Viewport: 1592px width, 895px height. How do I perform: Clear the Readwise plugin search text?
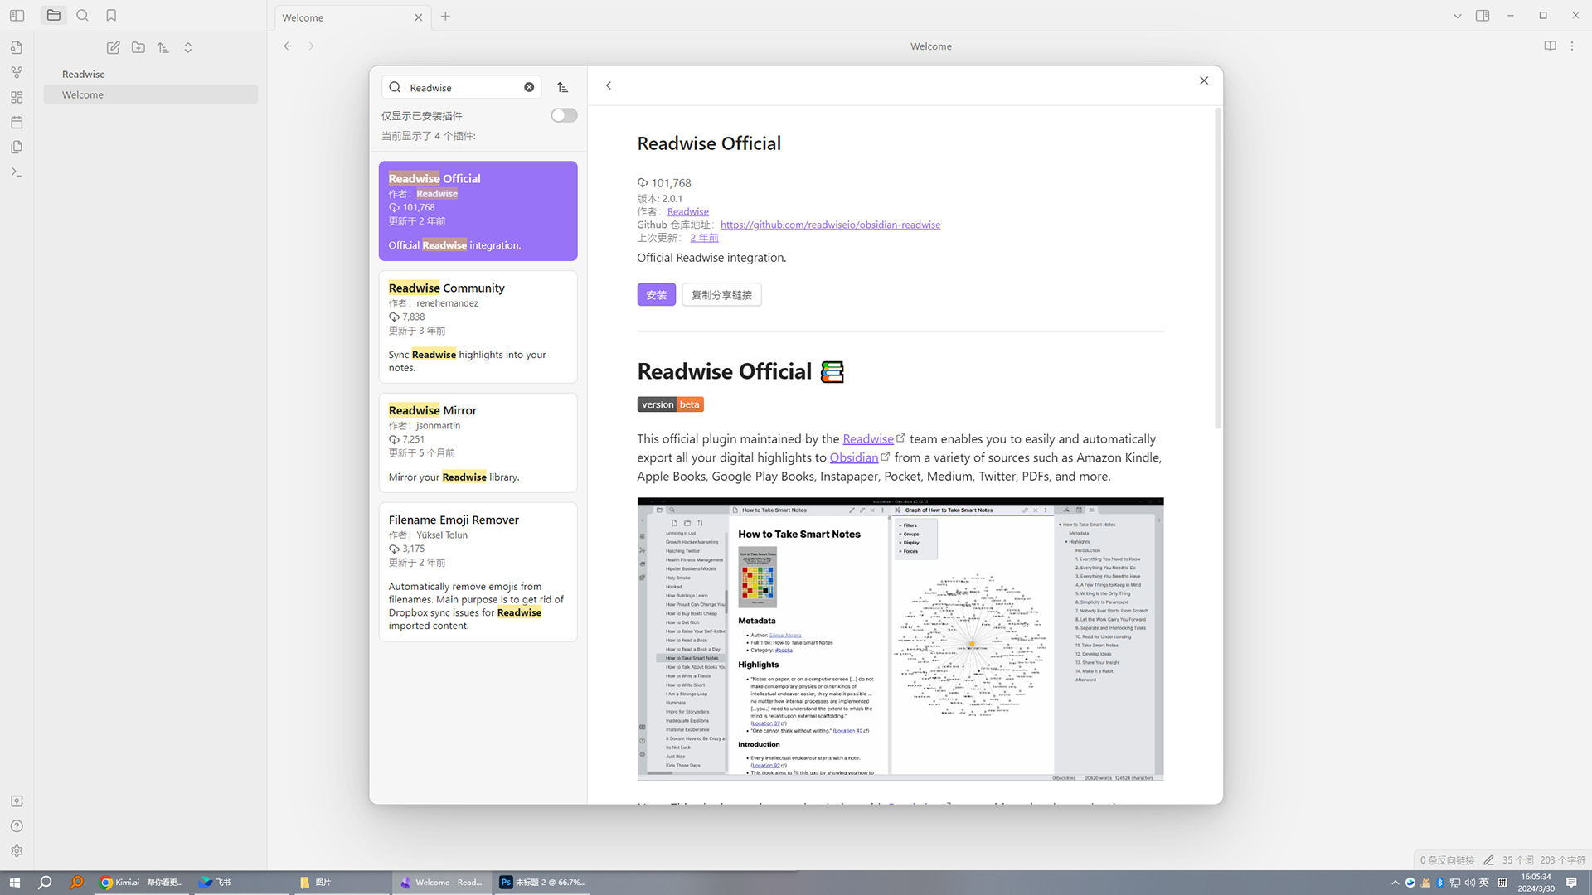529,87
